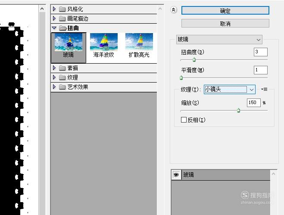Screen dimensions: 284x215
Task: Expand the 艺术效果 folder arrow
Action: point(54,87)
